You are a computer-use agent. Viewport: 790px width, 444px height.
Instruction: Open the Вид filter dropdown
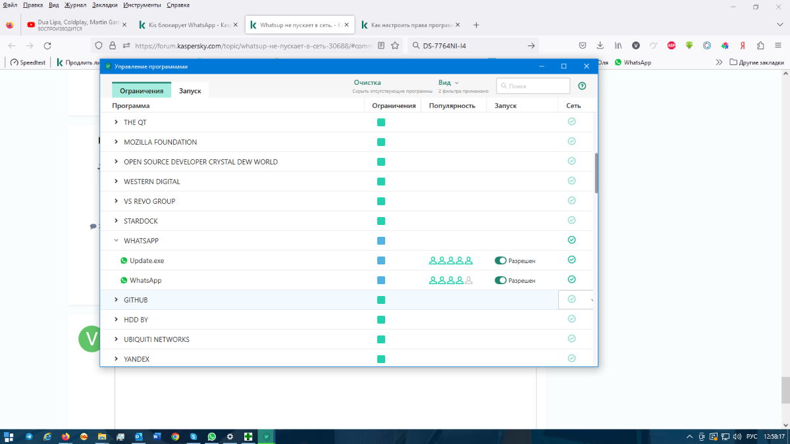tap(448, 83)
